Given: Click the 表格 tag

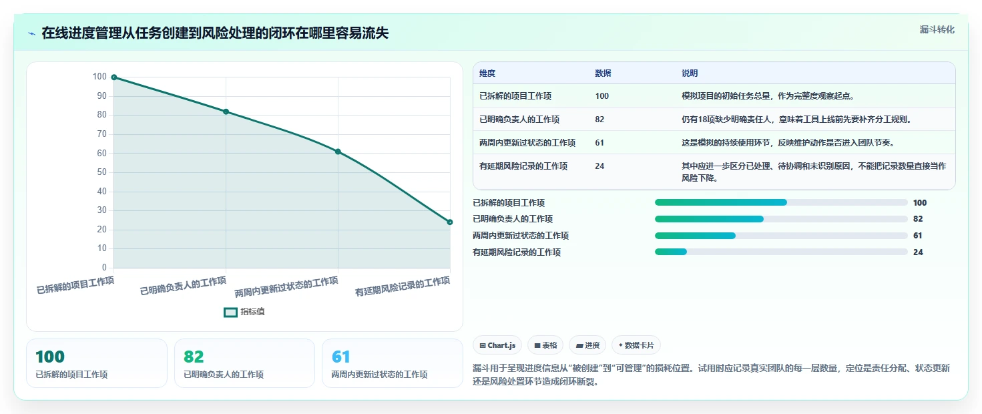Looking at the screenshot, I should tap(545, 345).
